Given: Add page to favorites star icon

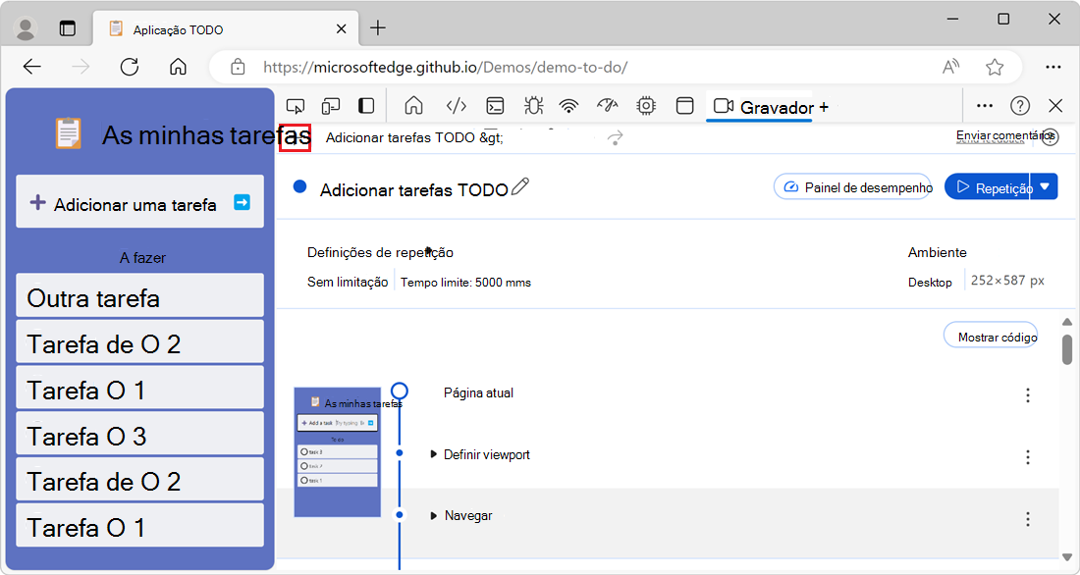Looking at the screenshot, I should click(994, 67).
